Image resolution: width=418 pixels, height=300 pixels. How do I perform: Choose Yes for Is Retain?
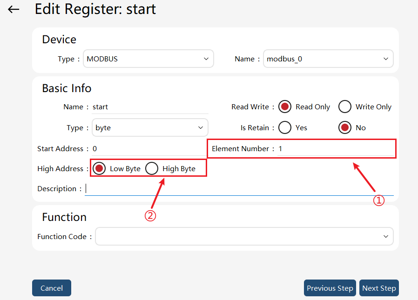click(285, 127)
